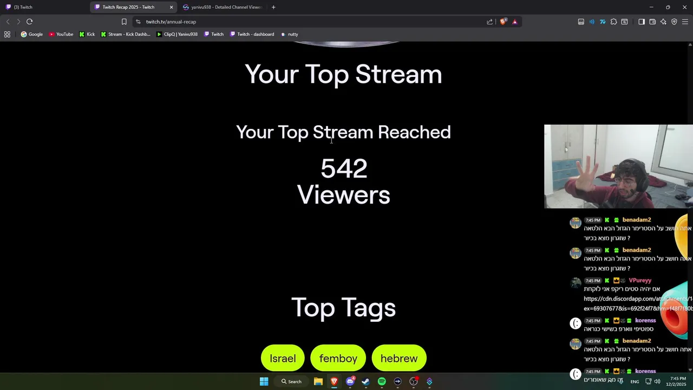Open Brave VPN shield icon
Image resolution: width=693 pixels, height=390 pixels.
tap(674, 22)
